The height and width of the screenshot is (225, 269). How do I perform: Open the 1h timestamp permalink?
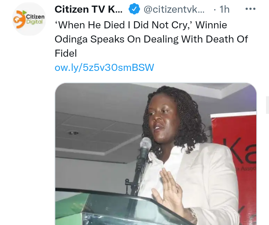pyautogui.click(x=225, y=9)
